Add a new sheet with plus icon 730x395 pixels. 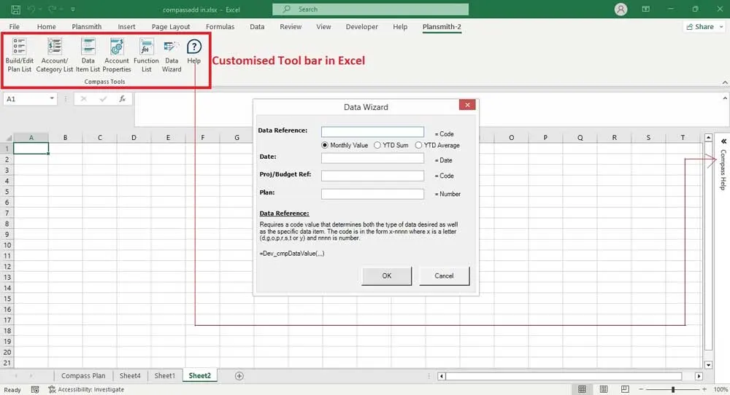[x=239, y=376]
